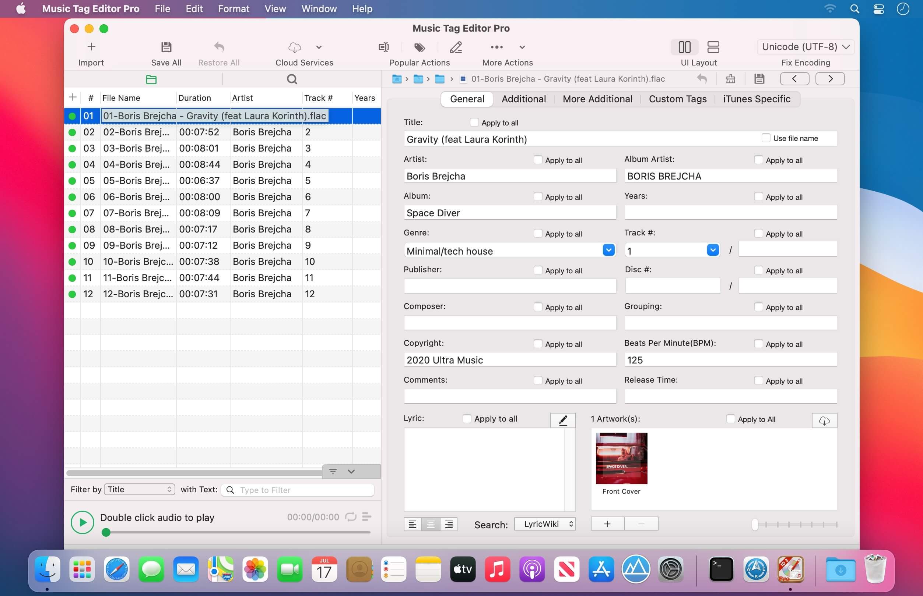The width and height of the screenshot is (923, 596).
Task: Go to next file with right arrow
Action: tap(830, 79)
